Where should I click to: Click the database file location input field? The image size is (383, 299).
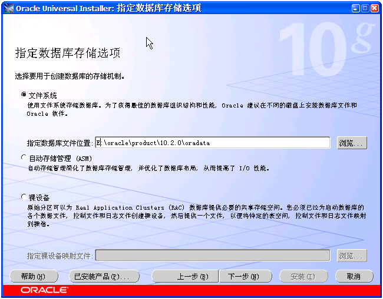coord(213,143)
